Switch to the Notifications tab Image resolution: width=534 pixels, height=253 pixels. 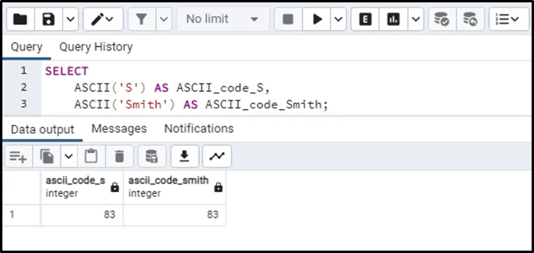coord(198,129)
